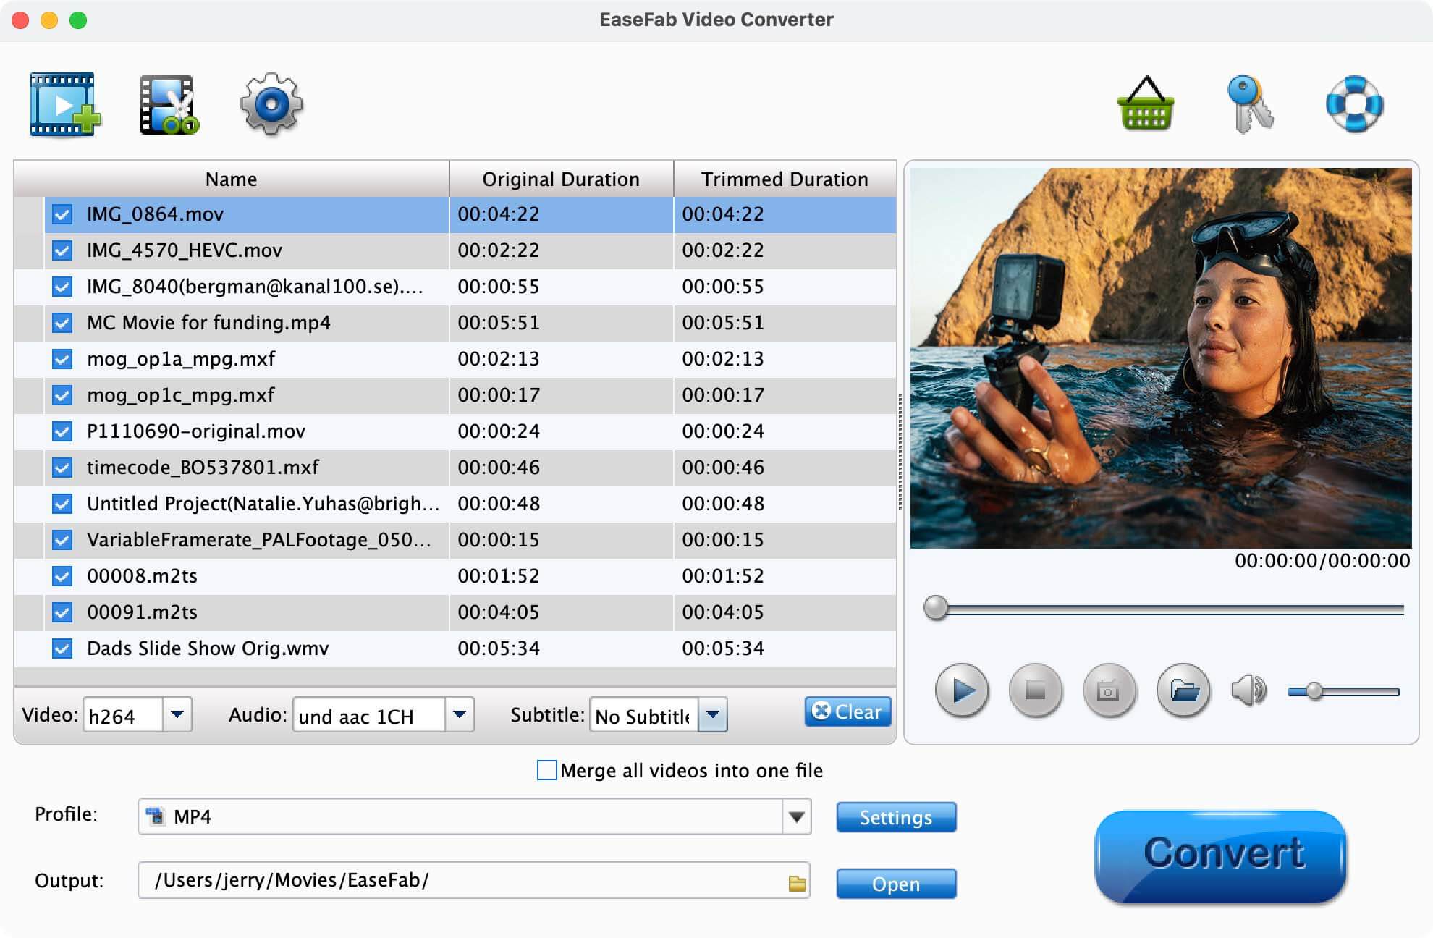The width and height of the screenshot is (1433, 938).
Task: Toggle checkbox for IMG_0864.mov file
Action: pyautogui.click(x=61, y=216)
